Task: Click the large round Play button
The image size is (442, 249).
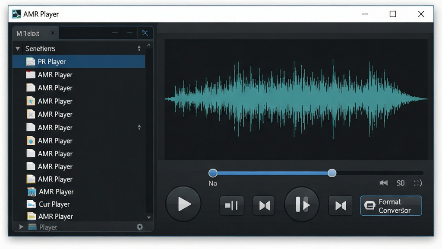Action: tap(183, 204)
